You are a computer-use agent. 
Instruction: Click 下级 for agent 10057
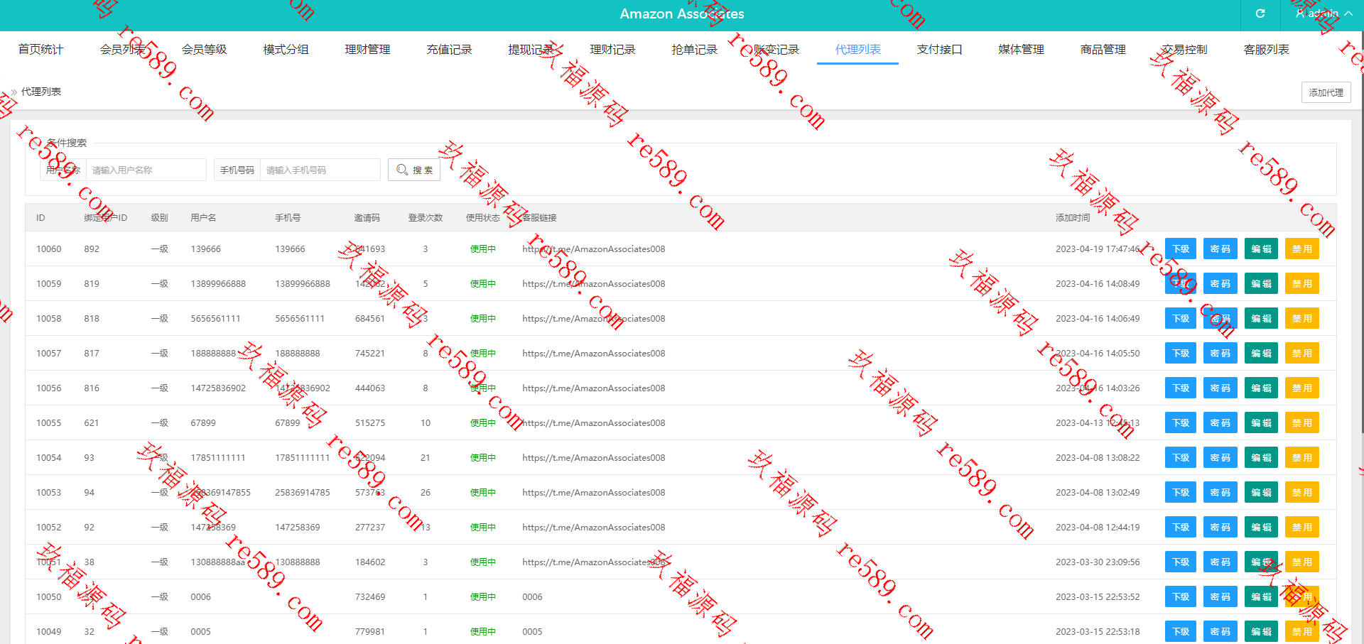point(1181,353)
